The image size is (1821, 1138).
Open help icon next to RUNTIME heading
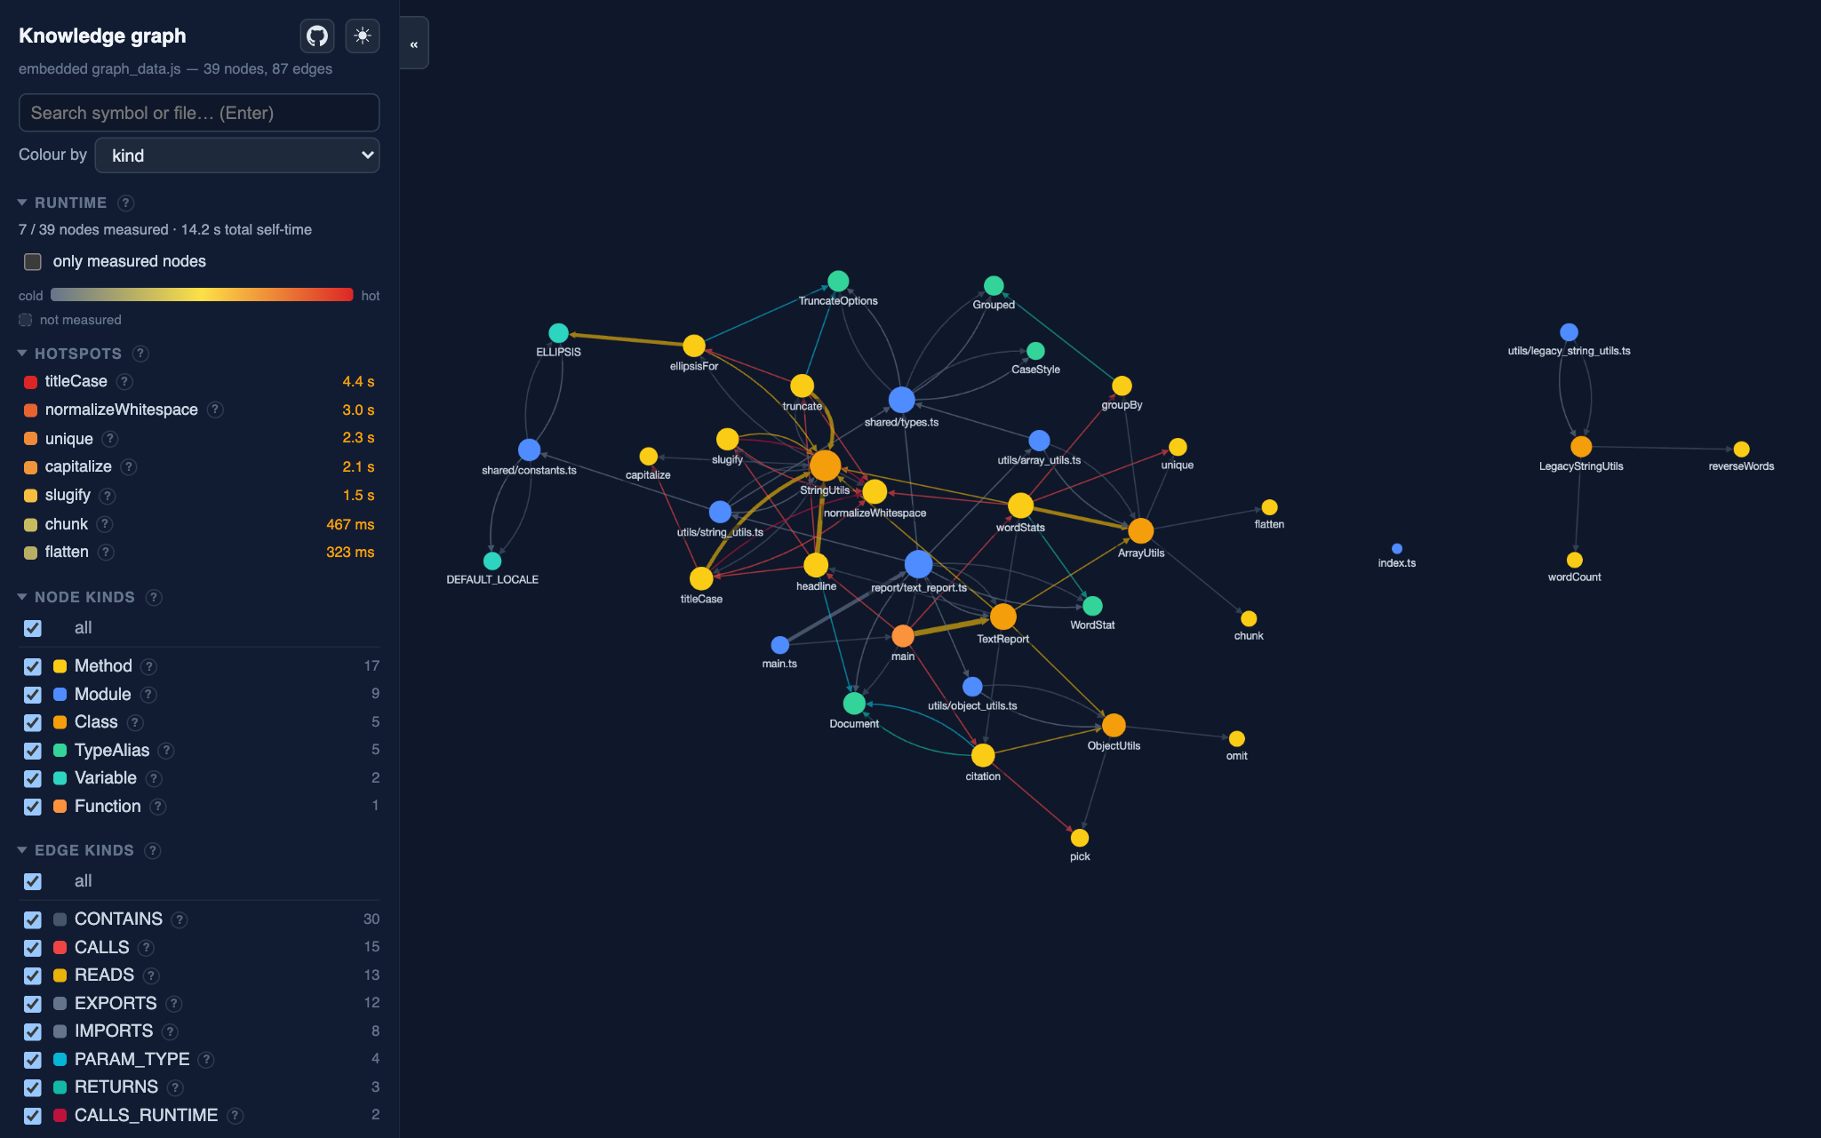click(126, 203)
